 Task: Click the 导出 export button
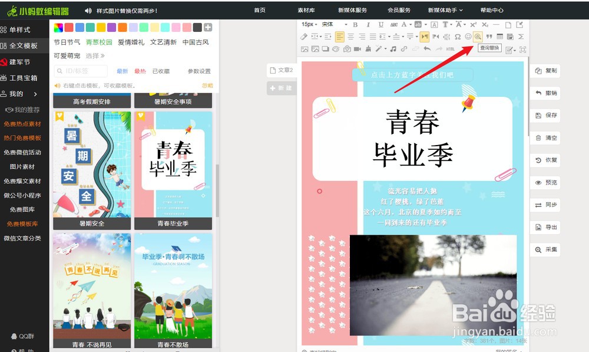[545, 227]
